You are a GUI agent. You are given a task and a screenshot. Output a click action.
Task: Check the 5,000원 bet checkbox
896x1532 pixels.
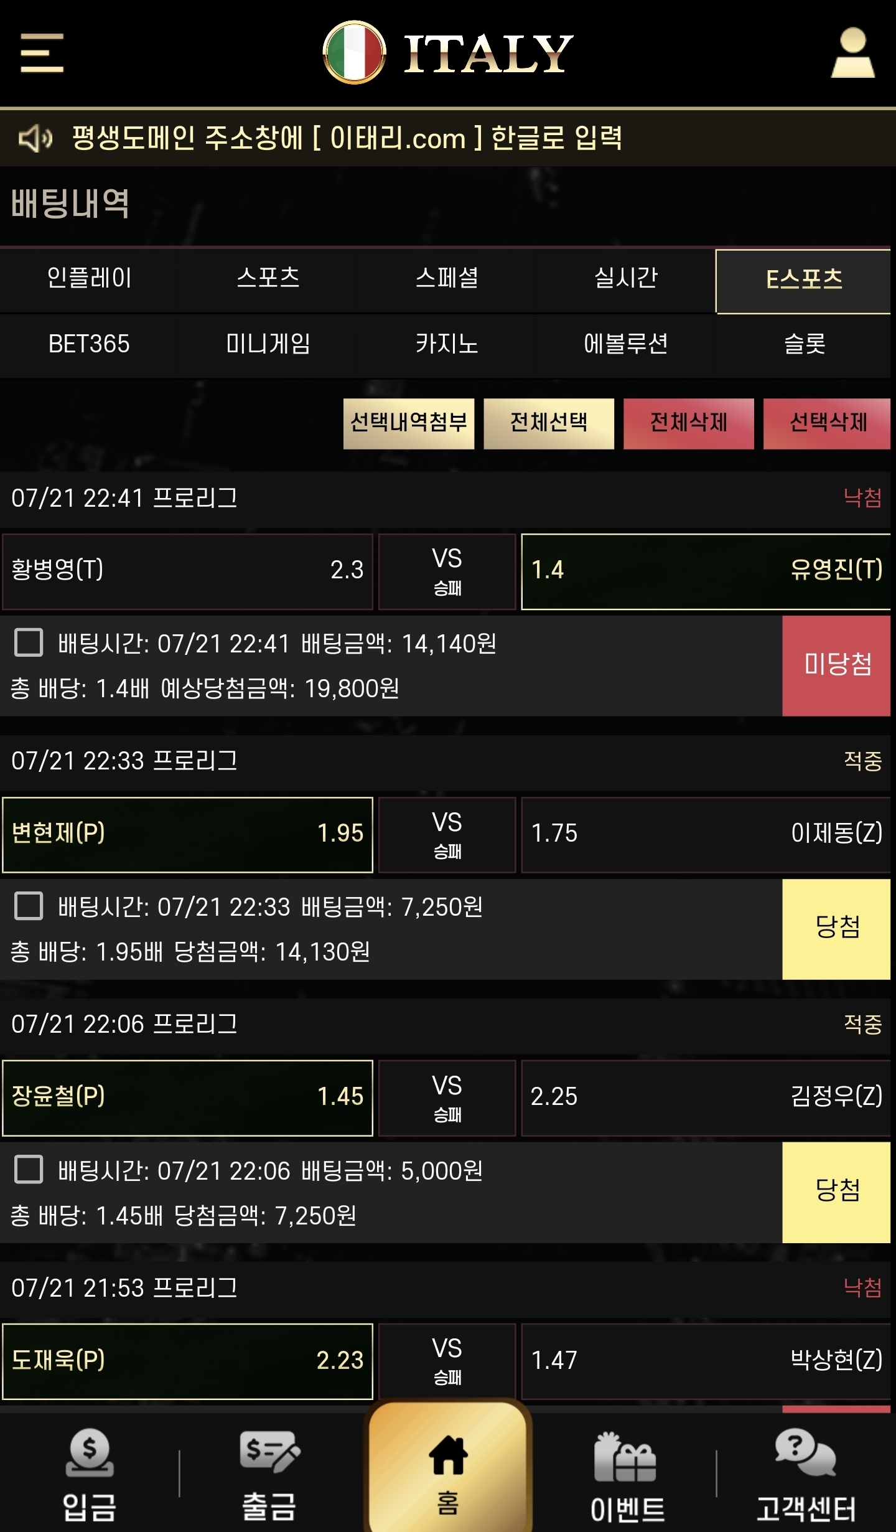pos(29,1170)
